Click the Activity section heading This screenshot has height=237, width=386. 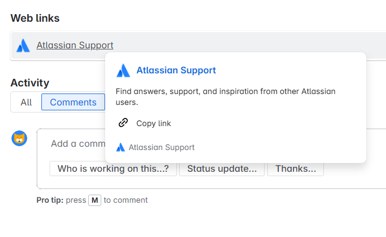pyautogui.click(x=30, y=83)
